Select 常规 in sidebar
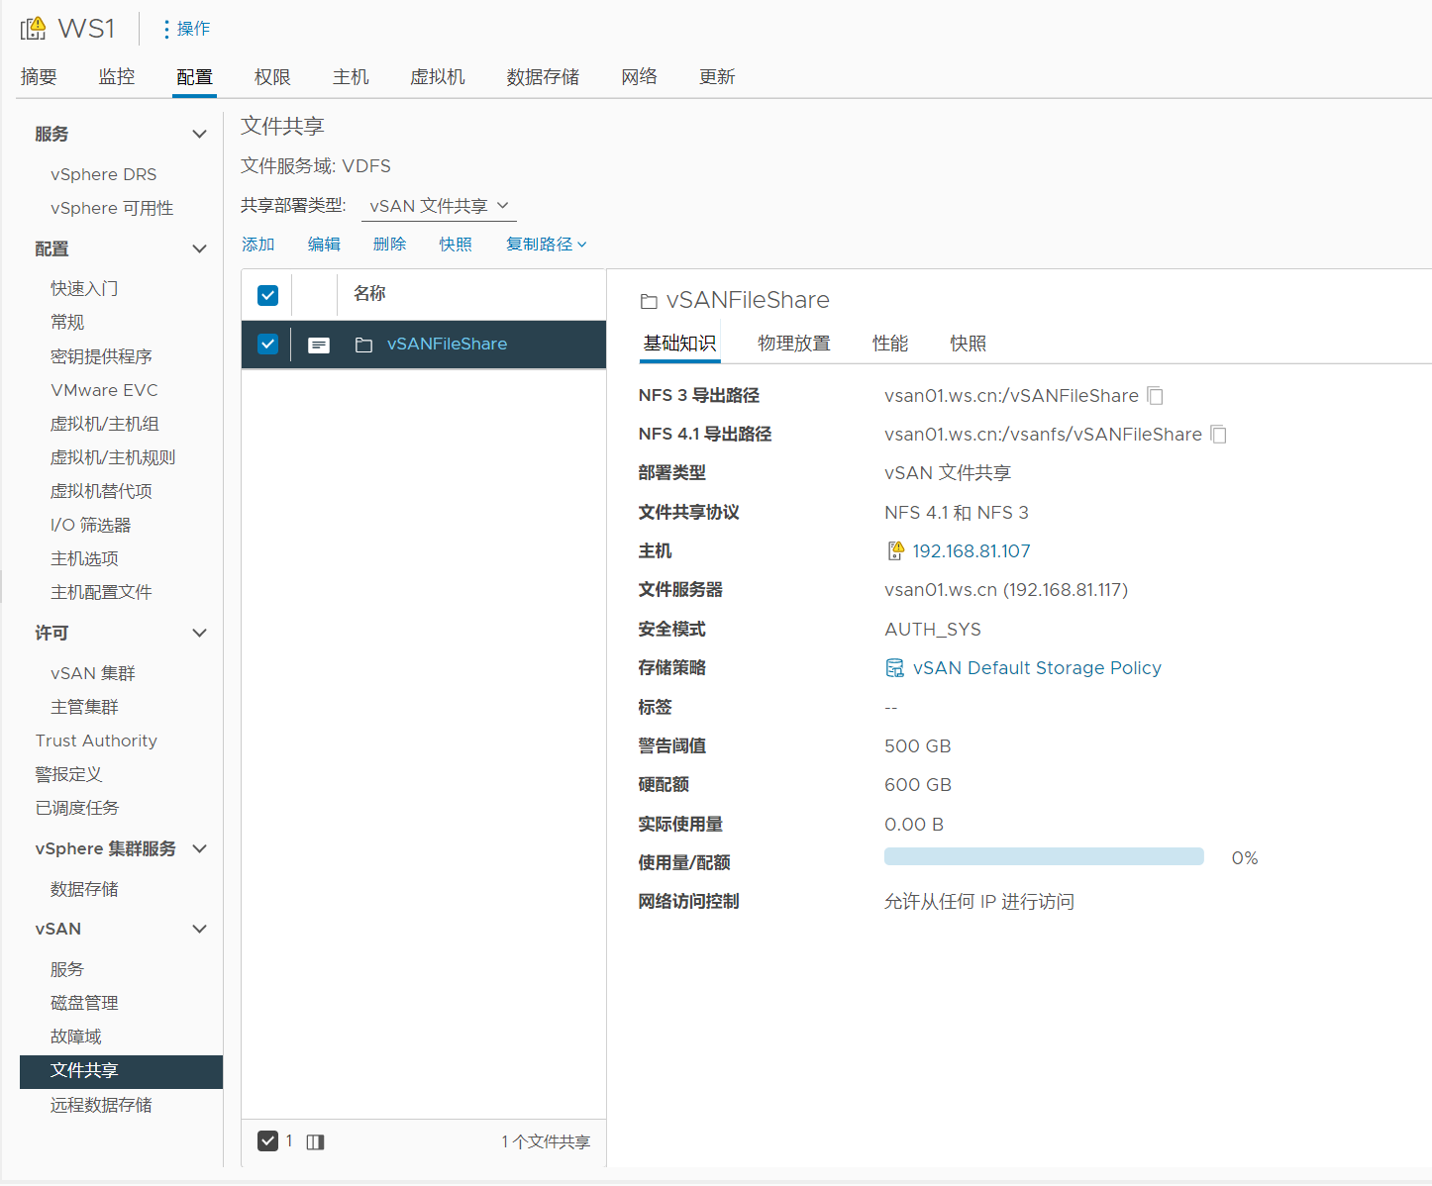 point(67,322)
